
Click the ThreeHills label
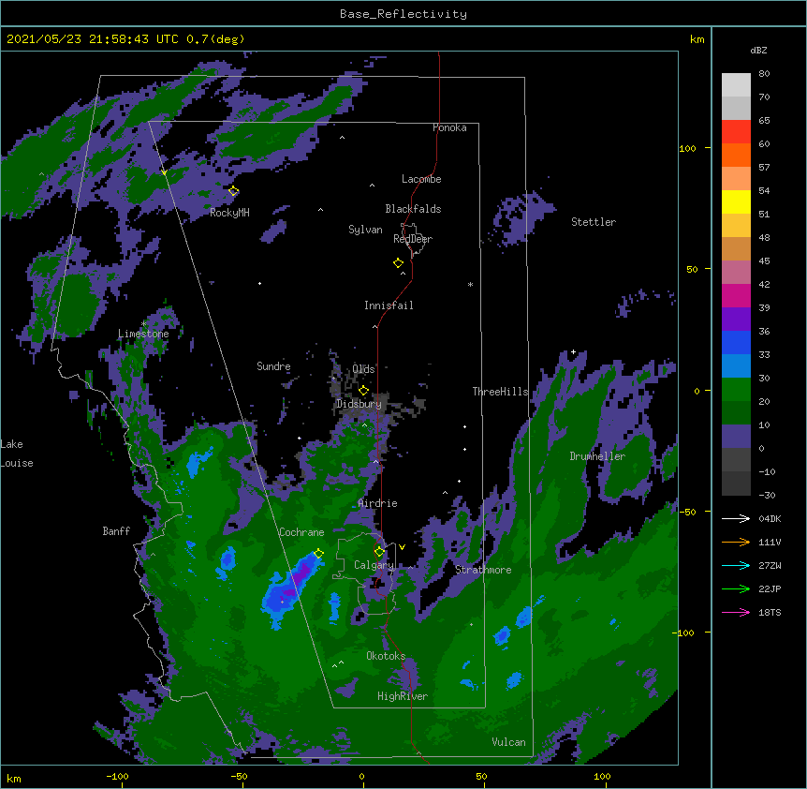[x=500, y=392]
